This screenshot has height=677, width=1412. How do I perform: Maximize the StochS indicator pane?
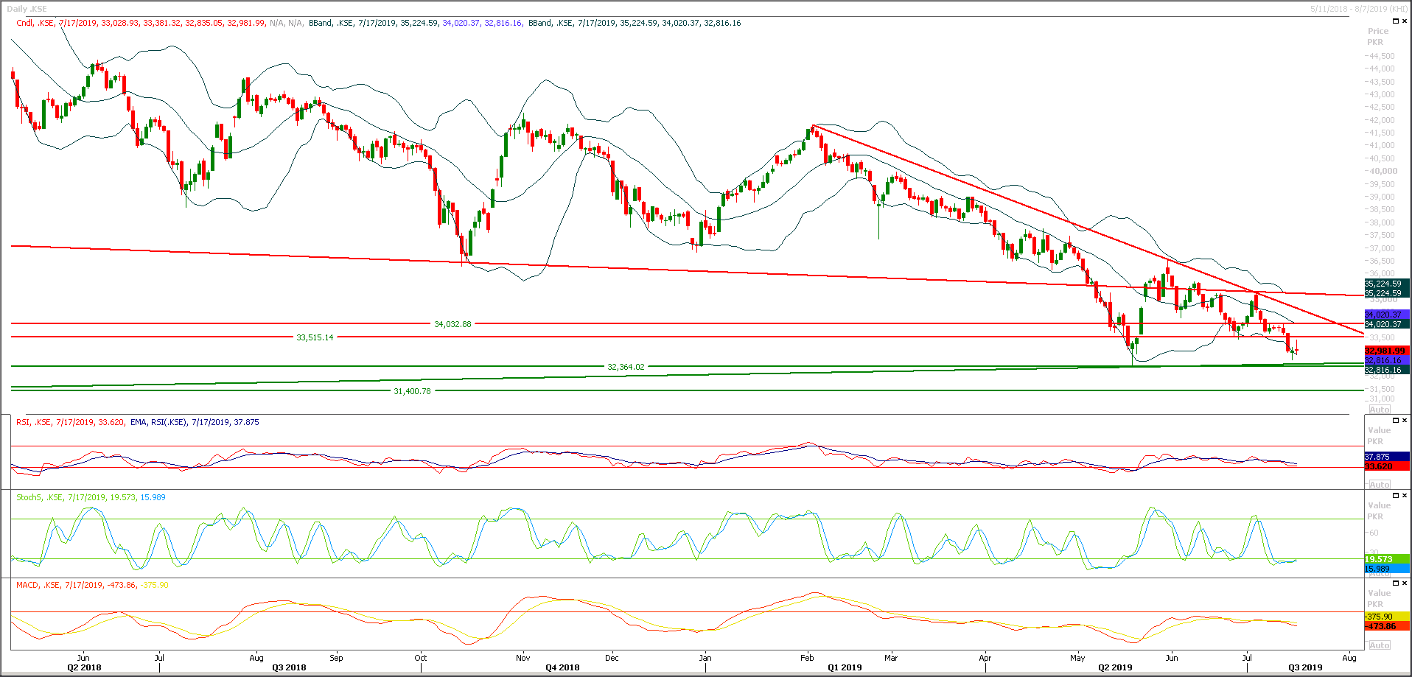1396,496
